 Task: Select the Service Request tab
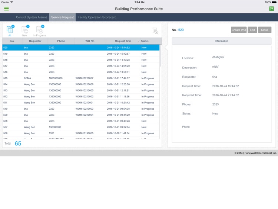click(x=62, y=17)
